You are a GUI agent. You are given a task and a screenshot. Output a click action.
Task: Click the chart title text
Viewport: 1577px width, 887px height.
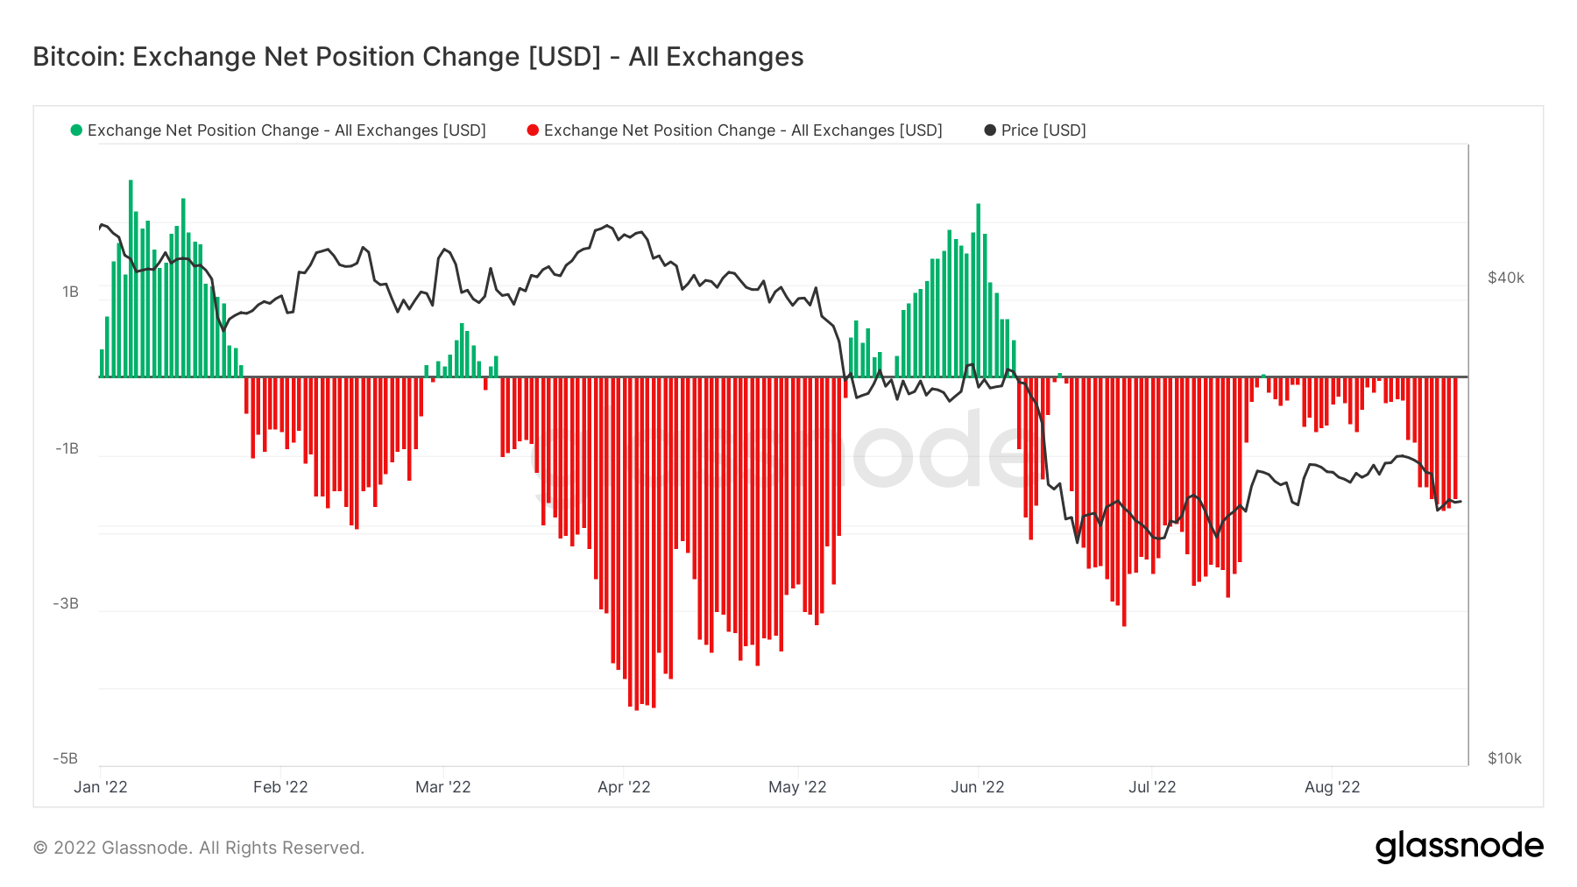pos(418,57)
